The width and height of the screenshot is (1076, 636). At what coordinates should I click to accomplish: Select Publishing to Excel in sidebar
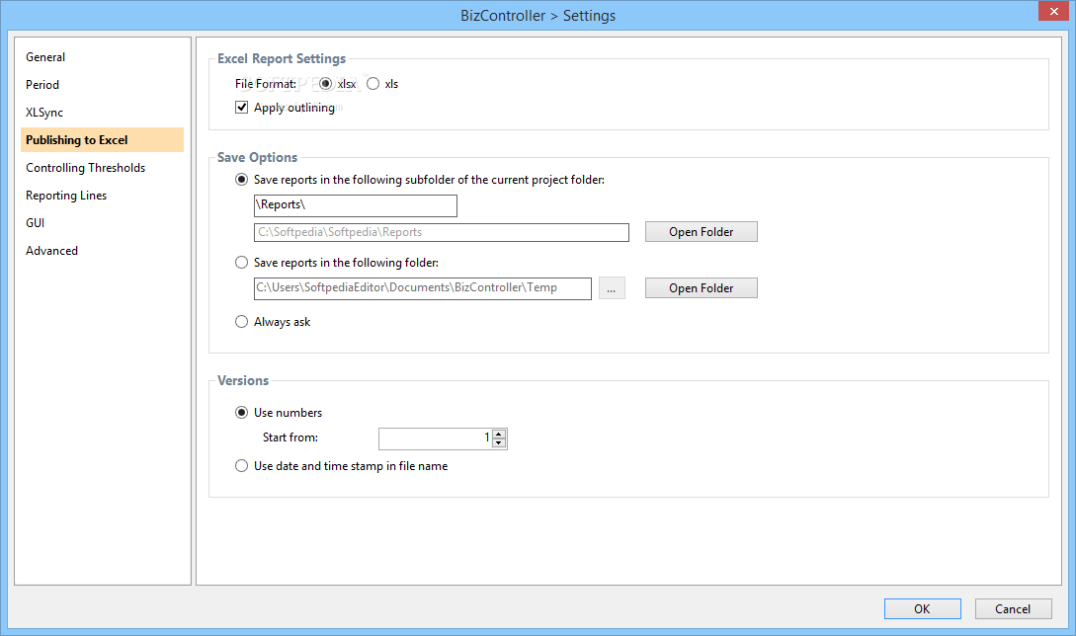pos(102,140)
